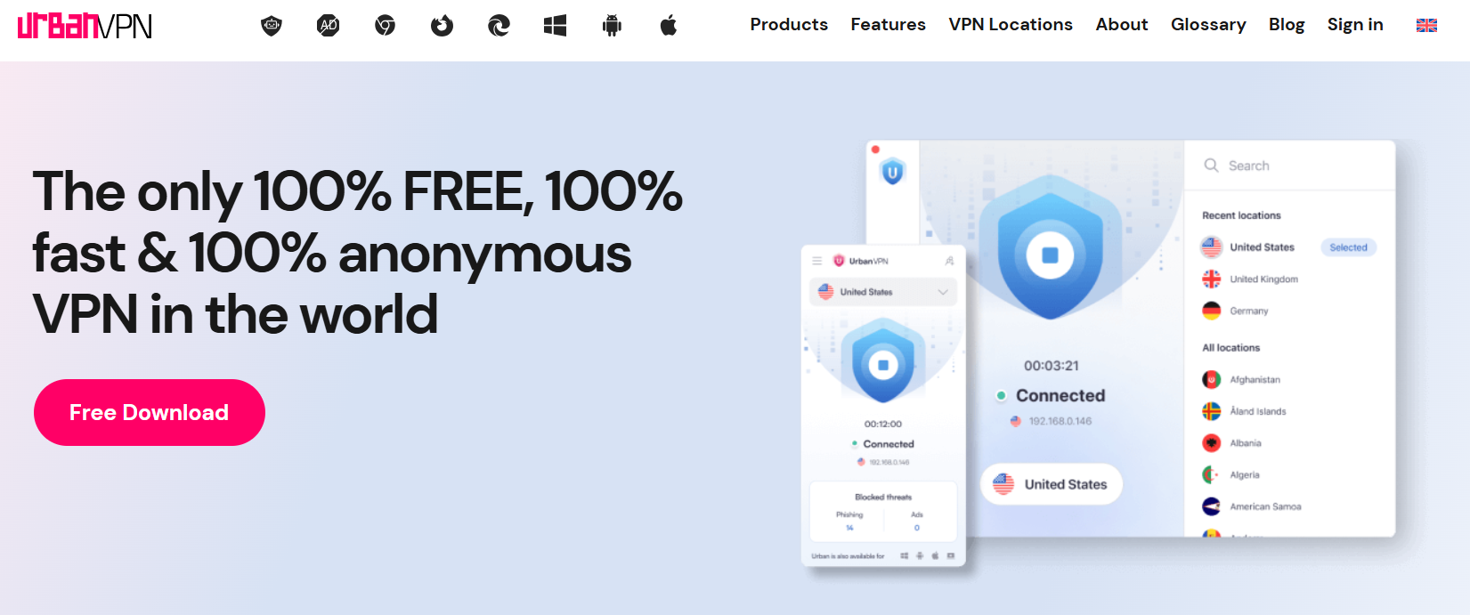Click the large shield stop button in preview

pos(1051,255)
